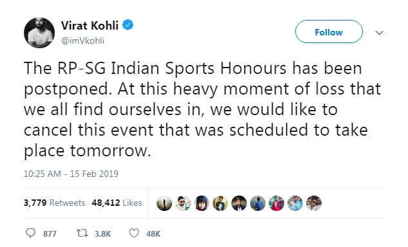Viewport: 408px width, 247px height.
Task: Open the second liker avatar in white cap
Action: [x=183, y=203]
